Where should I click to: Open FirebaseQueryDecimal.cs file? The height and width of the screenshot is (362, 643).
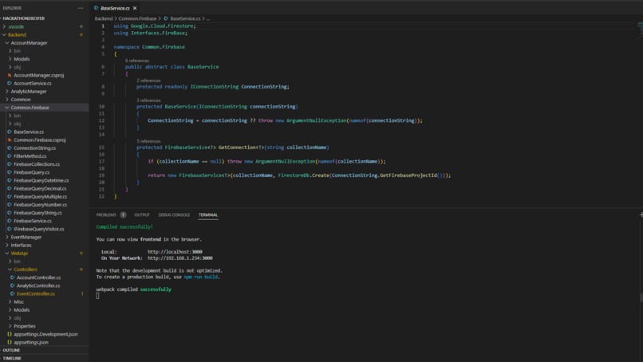pyautogui.click(x=40, y=189)
